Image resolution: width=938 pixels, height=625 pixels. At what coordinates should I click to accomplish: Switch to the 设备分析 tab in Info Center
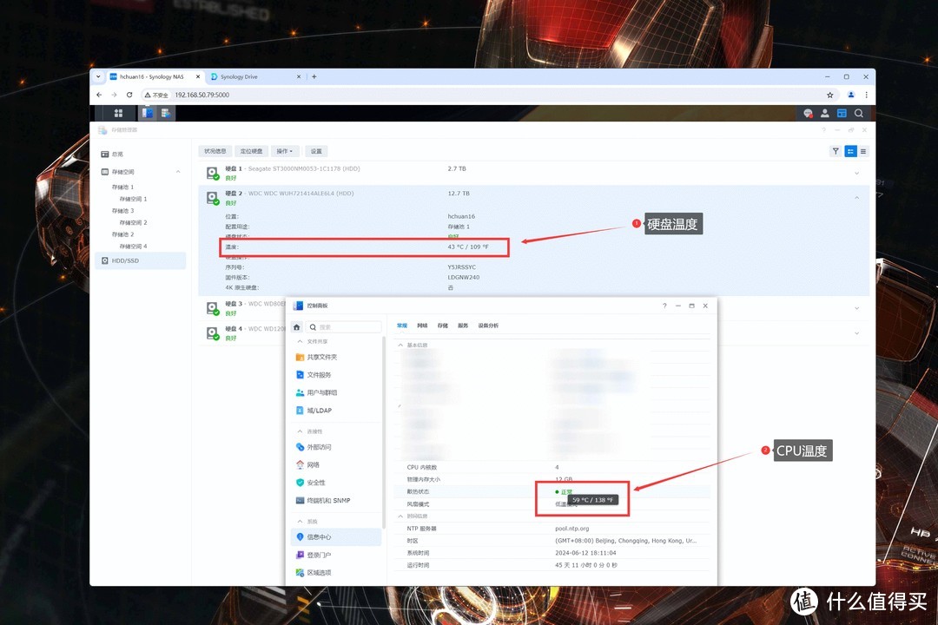click(488, 326)
